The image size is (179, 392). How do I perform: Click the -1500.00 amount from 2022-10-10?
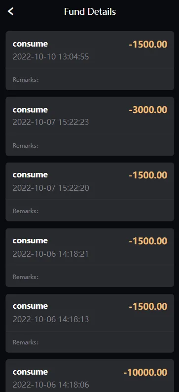pyautogui.click(x=148, y=45)
